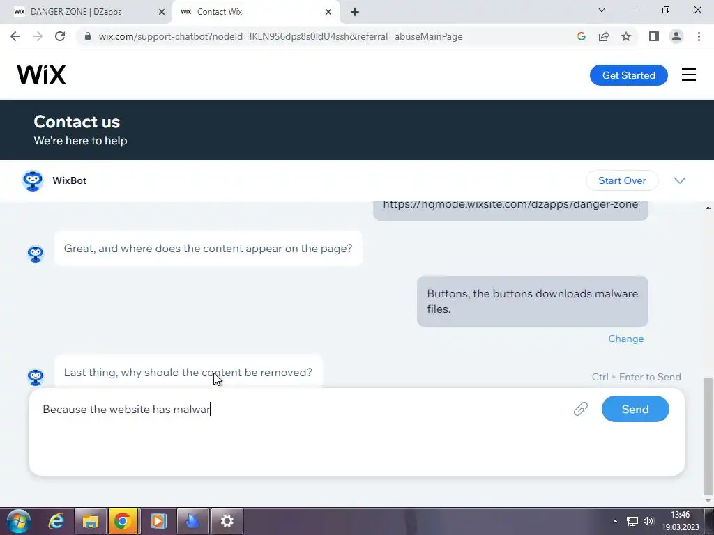
Task: Click the chat scroll-up arrow
Action: point(708,208)
